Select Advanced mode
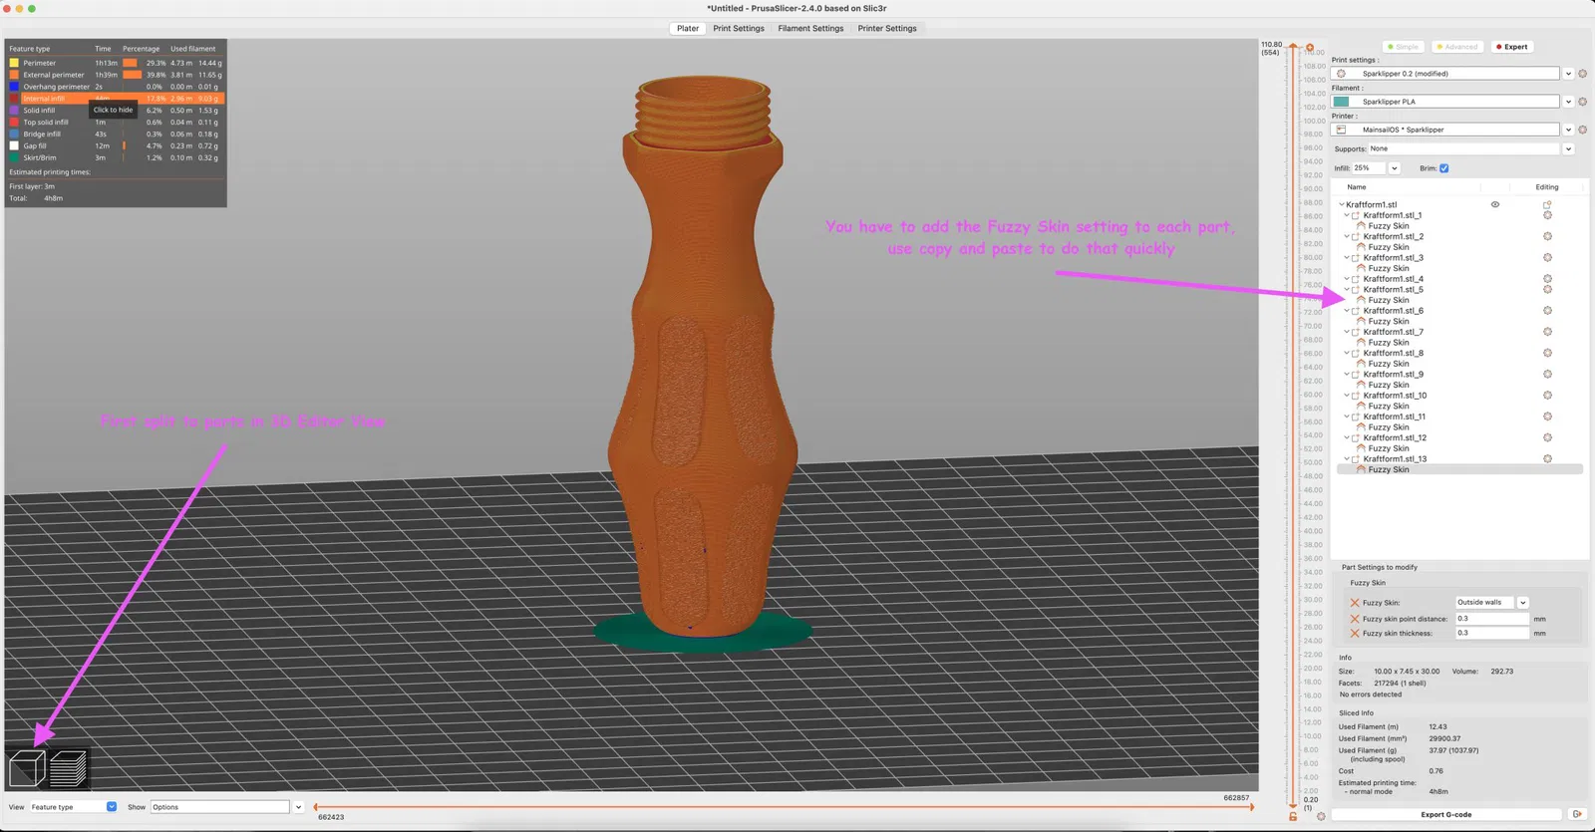This screenshot has height=832, width=1595. coord(1457,47)
